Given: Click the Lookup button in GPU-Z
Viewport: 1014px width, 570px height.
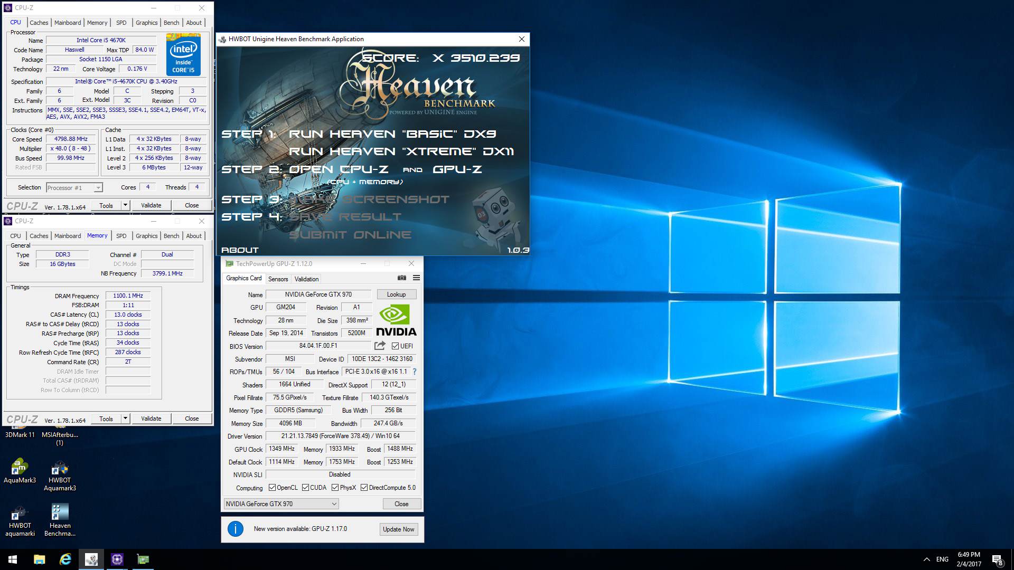Looking at the screenshot, I should 396,294.
